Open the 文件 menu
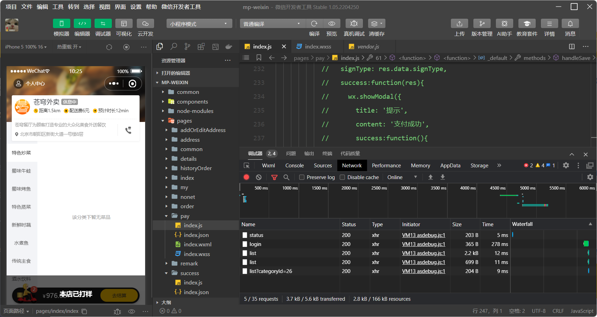Screen dimensions: 597x317 pyautogui.click(x=27, y=7)
